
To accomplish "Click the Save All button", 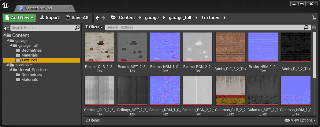I will (77, 18).
